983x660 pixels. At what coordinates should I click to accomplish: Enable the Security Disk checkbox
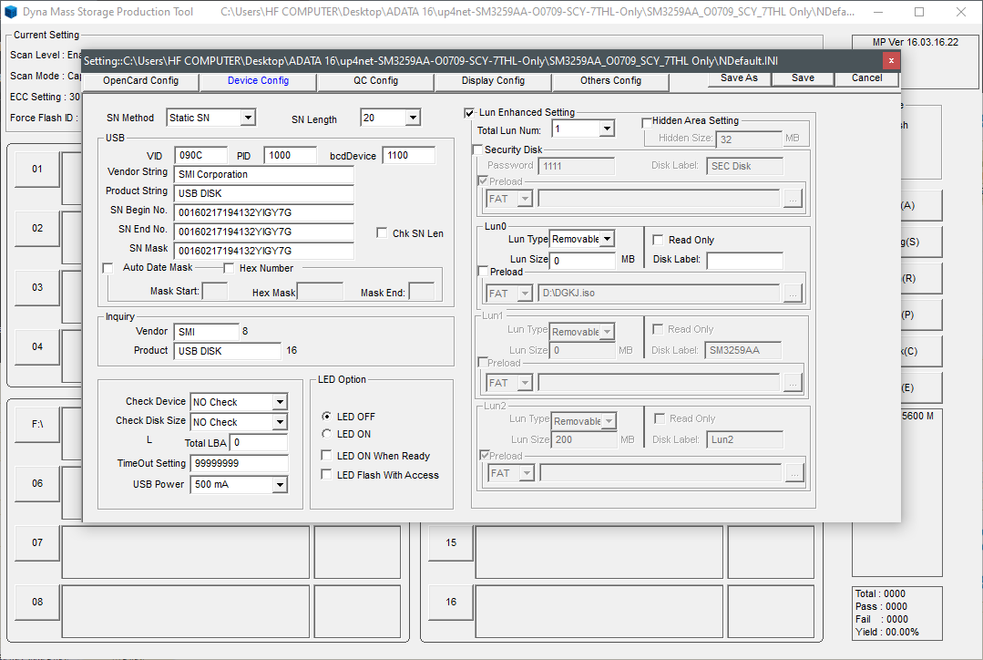(477, 150)
